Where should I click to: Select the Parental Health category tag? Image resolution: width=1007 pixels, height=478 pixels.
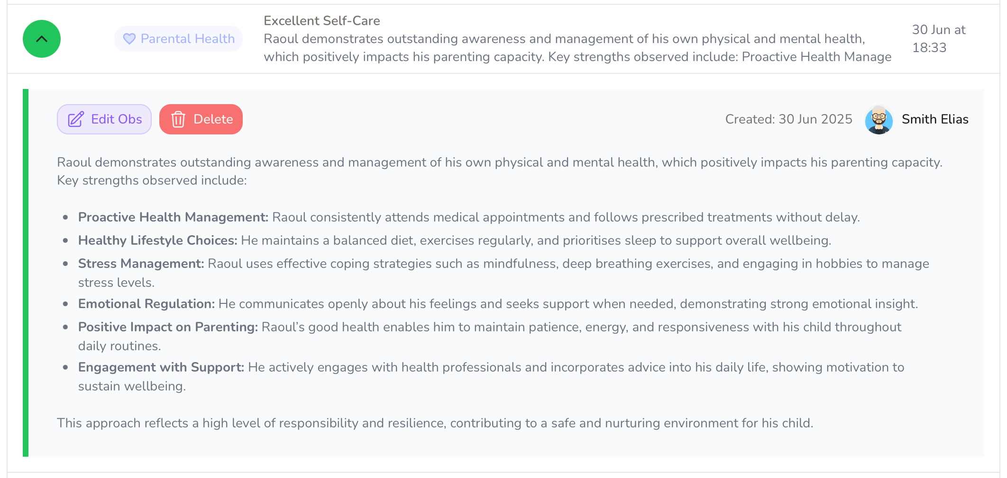(178, 39)
